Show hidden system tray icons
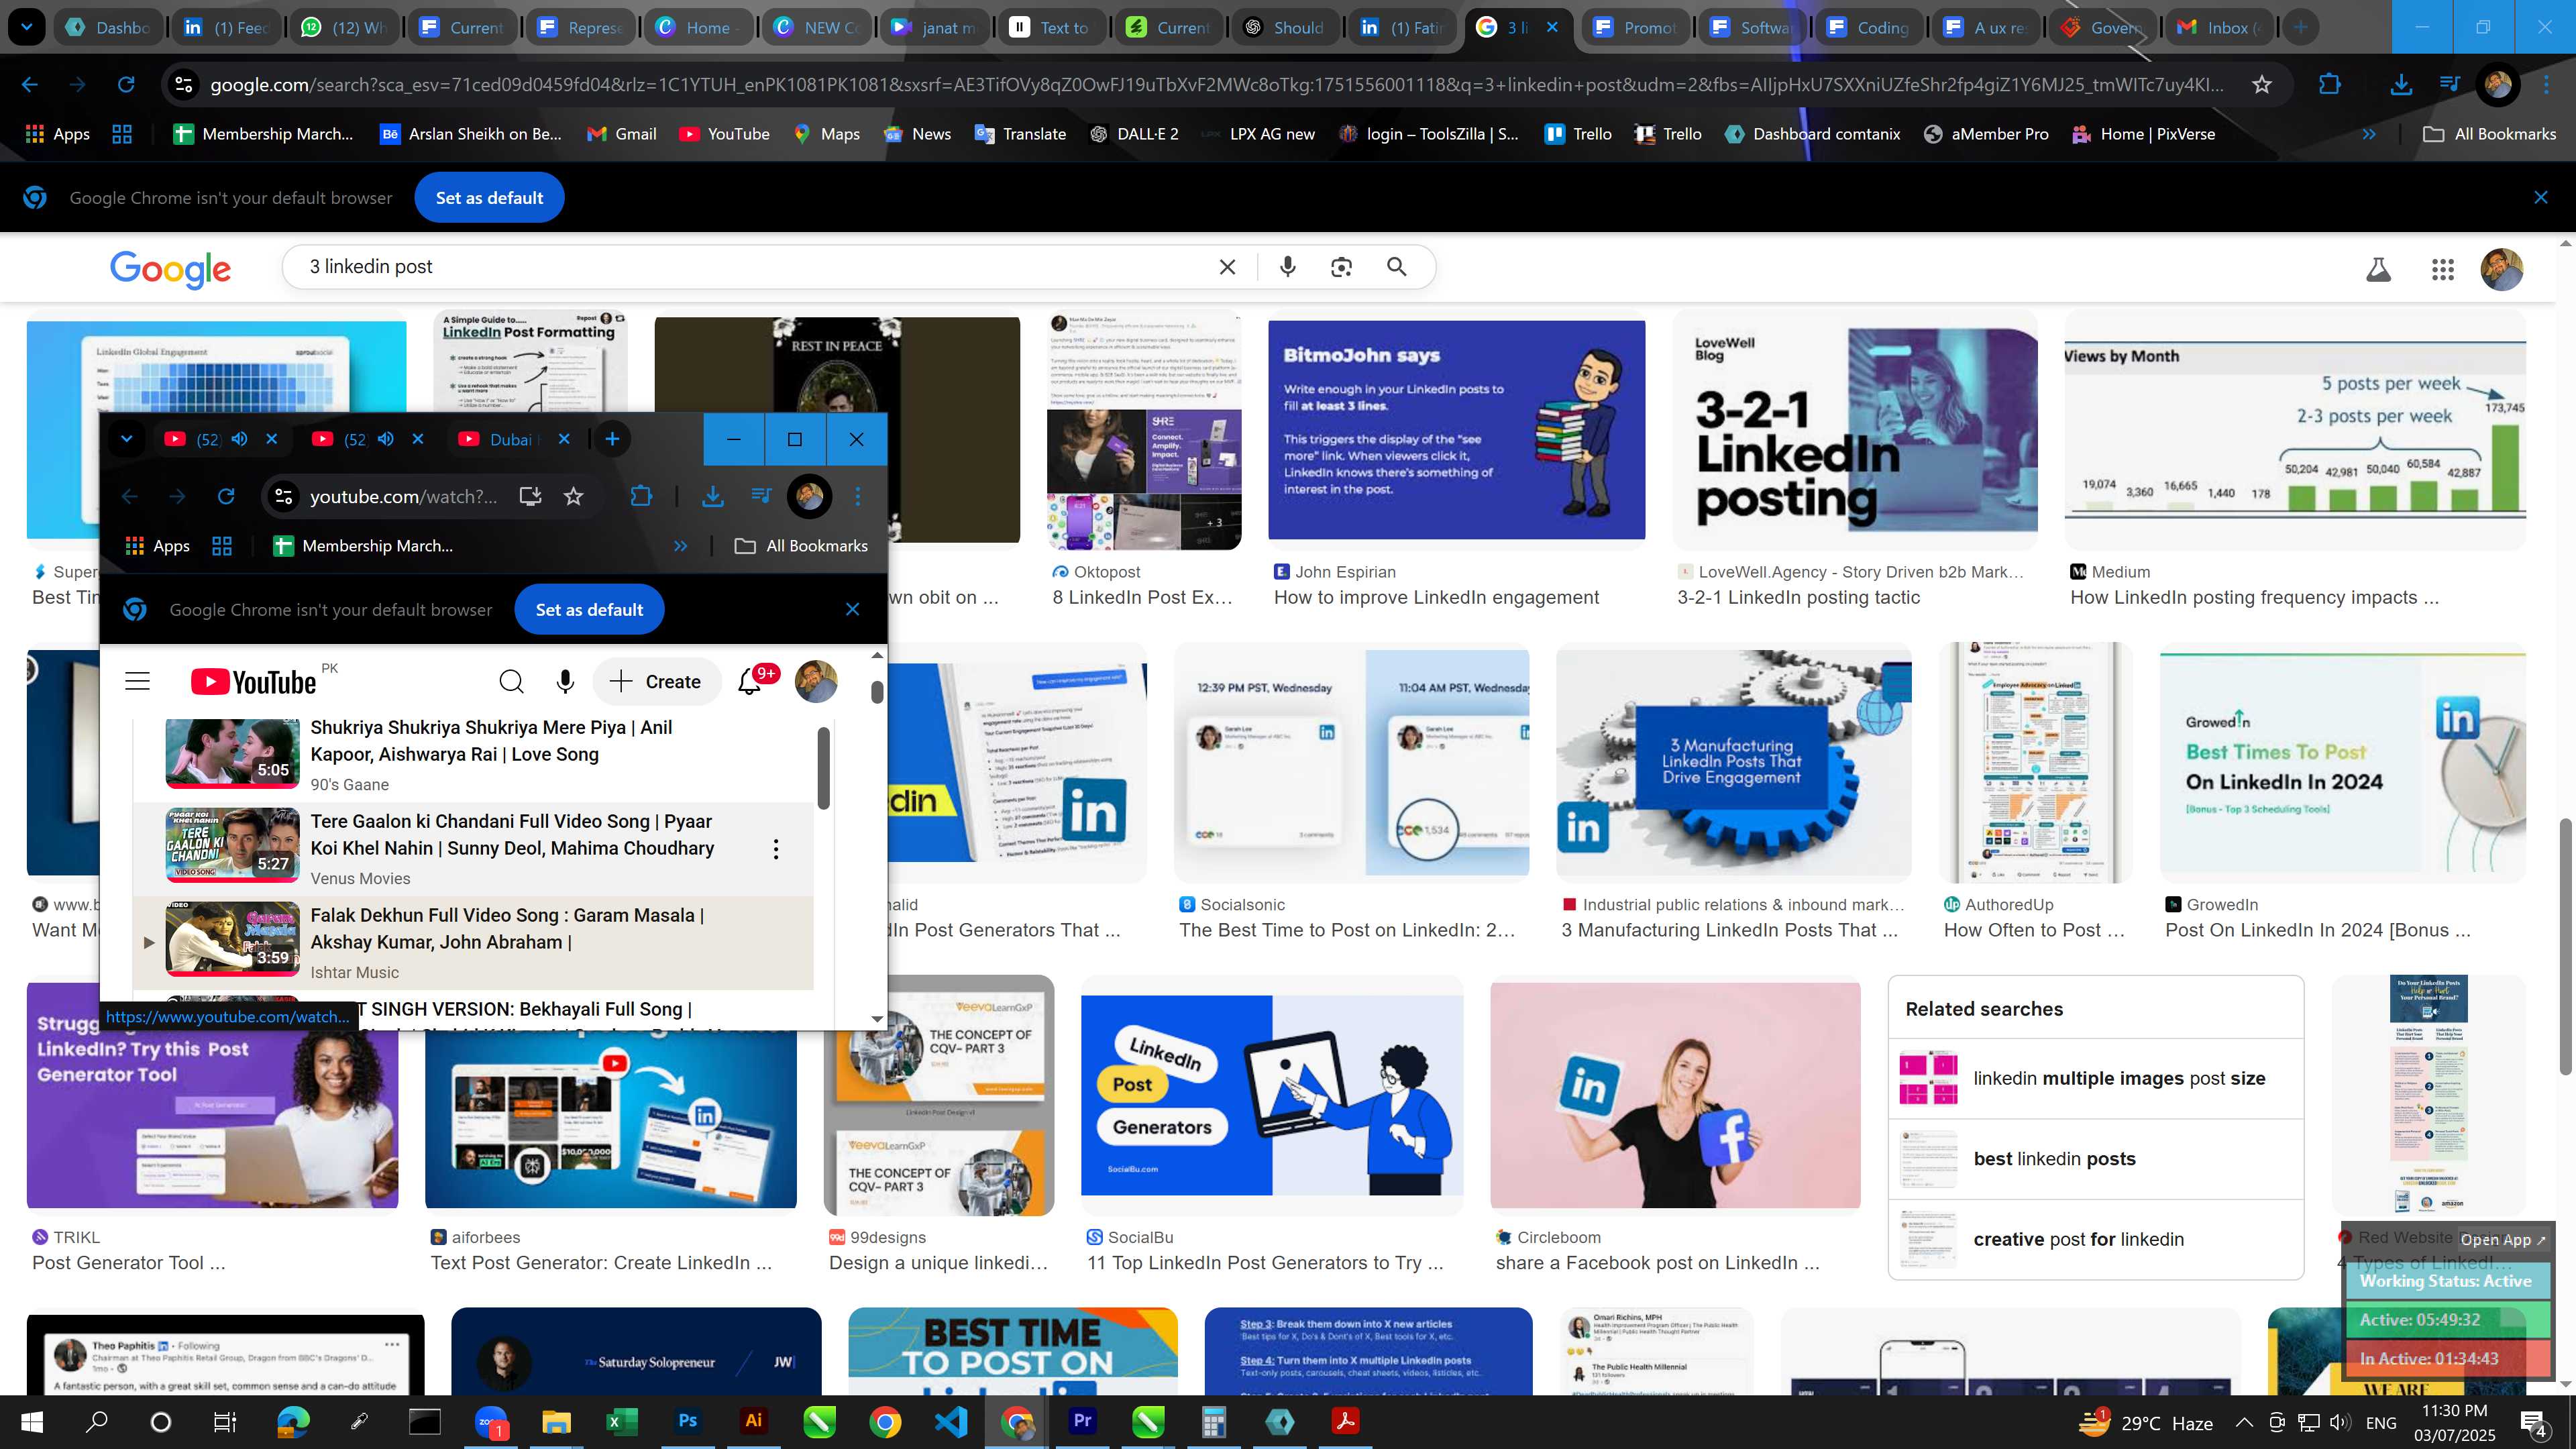Viewport: 2576px width, 1449px height. [x=2244, y=1422]
